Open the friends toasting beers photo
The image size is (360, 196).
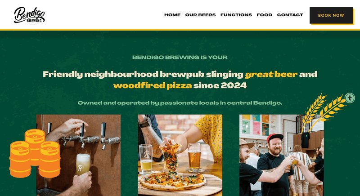click(x=282, y=155)
